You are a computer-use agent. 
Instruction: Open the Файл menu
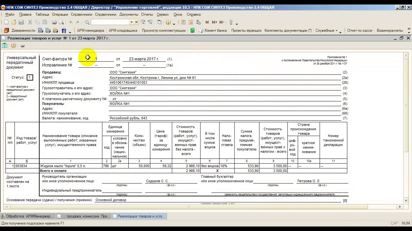[x=10, y=14]
